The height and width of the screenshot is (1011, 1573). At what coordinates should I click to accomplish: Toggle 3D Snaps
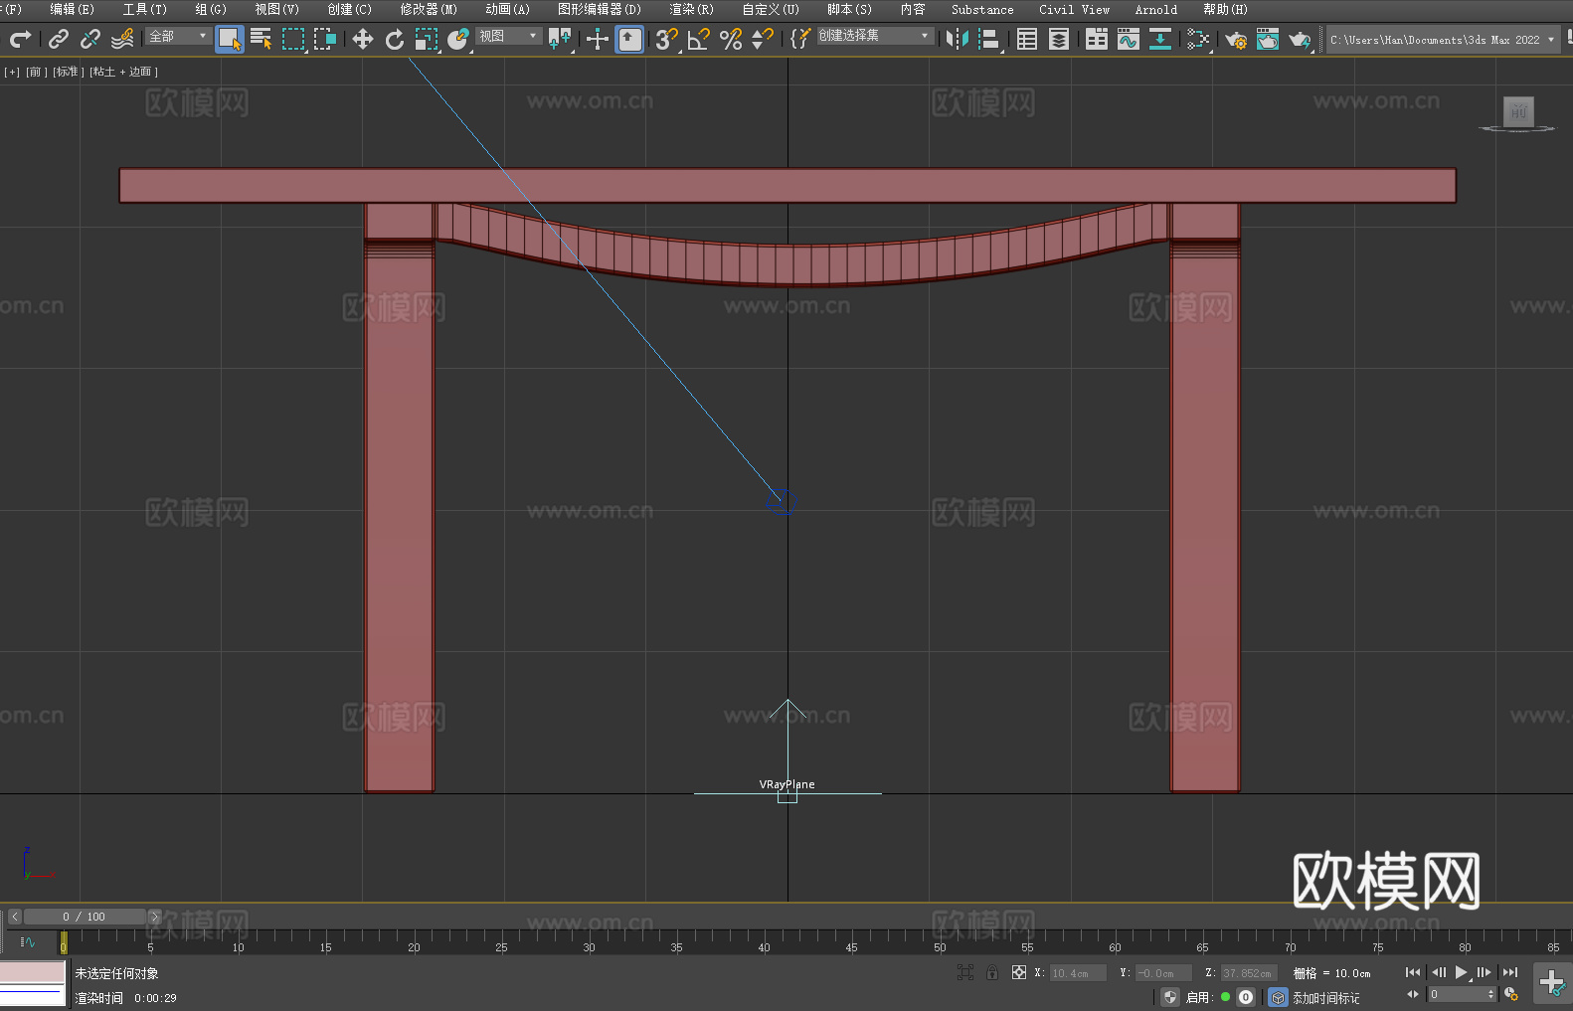coord(667,39)
